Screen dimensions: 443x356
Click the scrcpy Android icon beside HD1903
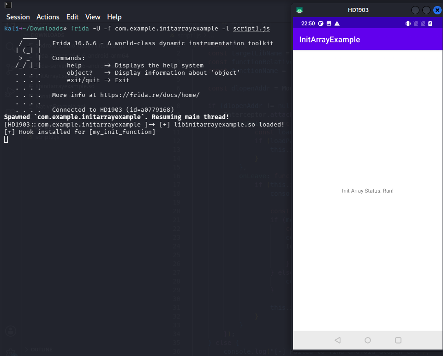[299, 10]
